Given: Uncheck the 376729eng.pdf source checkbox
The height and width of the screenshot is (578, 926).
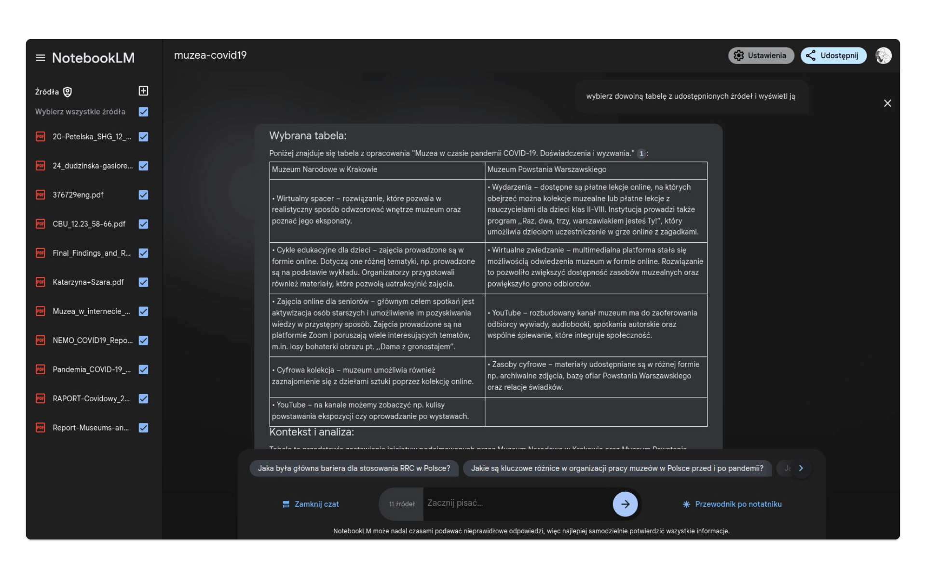Looking at the screenshot, I should coord(143,195).
